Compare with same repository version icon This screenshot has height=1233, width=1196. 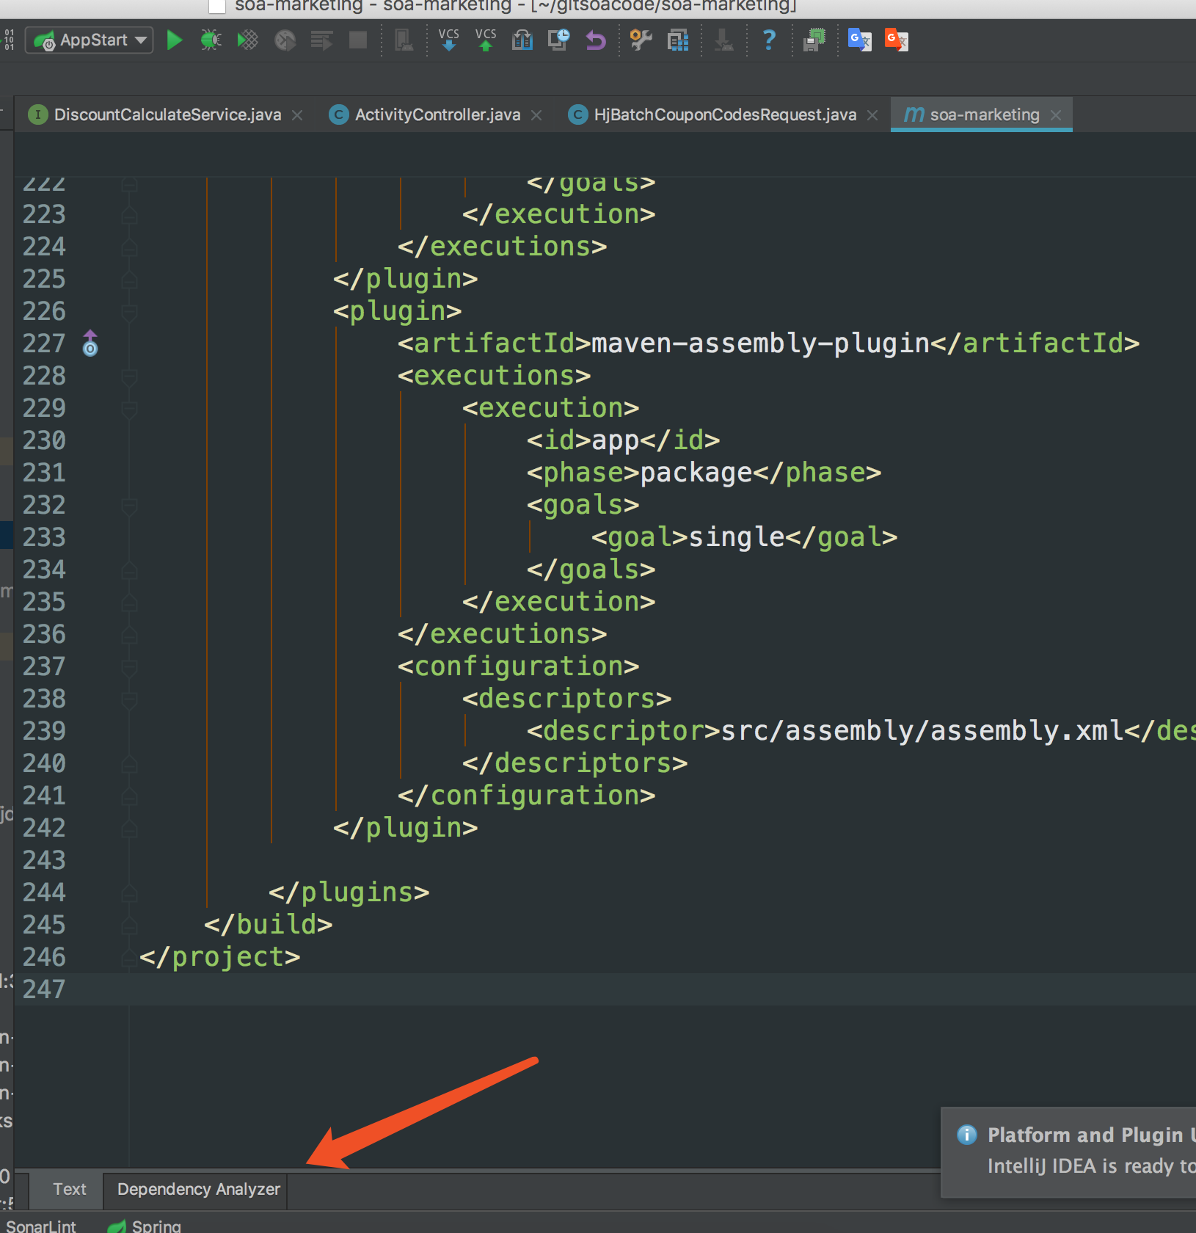[522, 40]
